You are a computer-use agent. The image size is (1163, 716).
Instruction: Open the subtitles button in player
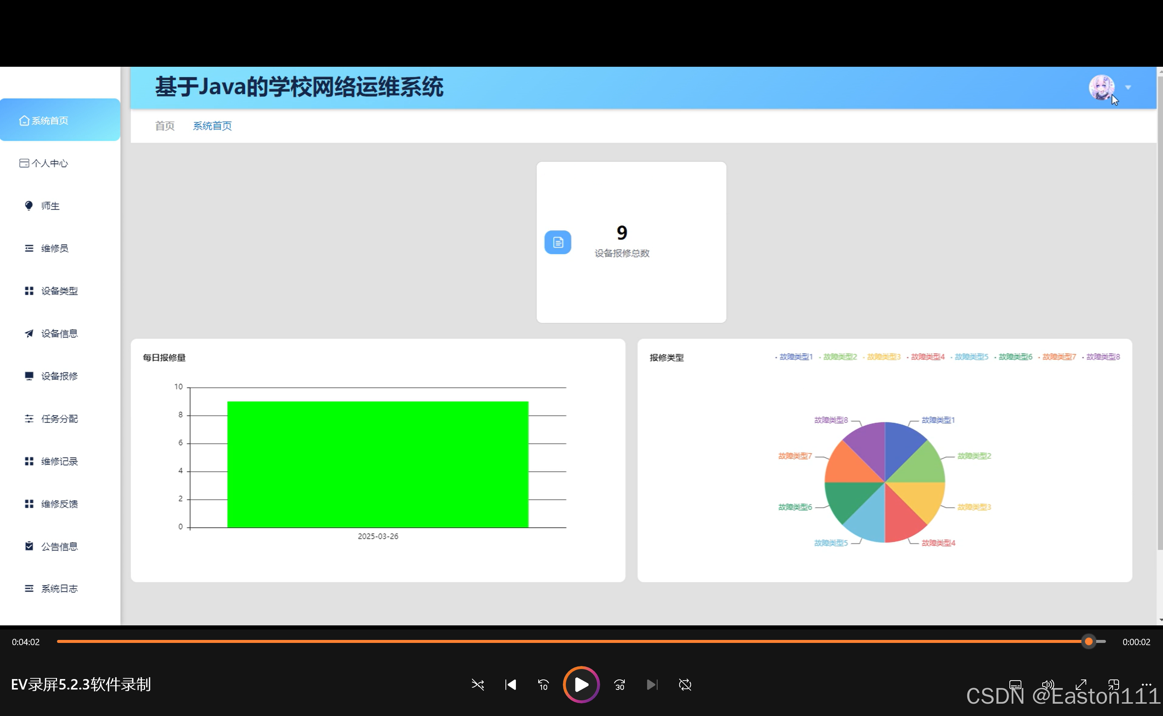(x=1015, y=685)
